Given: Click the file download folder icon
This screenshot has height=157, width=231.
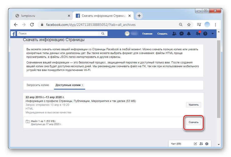Looking at the screenshot, I should point(28,121).
